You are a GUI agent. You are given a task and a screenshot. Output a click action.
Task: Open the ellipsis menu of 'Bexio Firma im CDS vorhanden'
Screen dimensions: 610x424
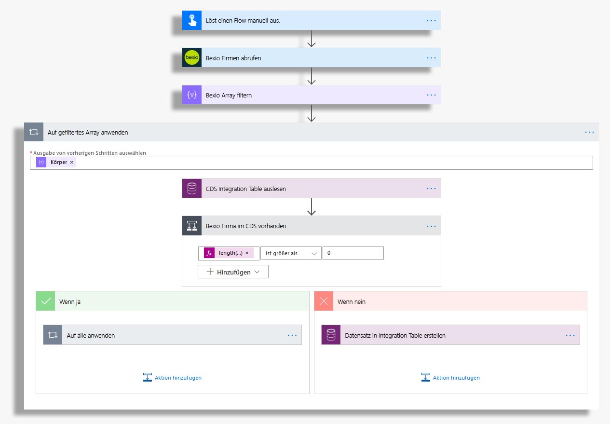click(431, 226)
